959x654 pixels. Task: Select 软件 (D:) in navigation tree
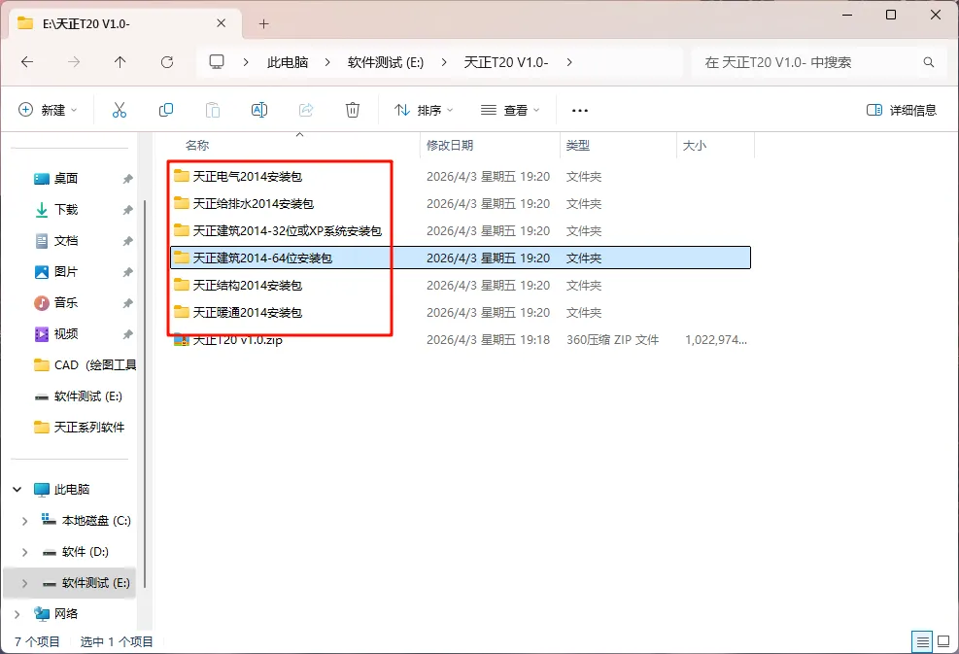coord(75,552)
